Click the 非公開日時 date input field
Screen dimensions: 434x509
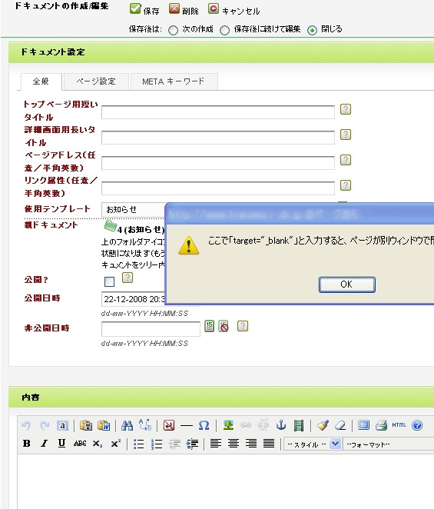[x=151, y=329]
